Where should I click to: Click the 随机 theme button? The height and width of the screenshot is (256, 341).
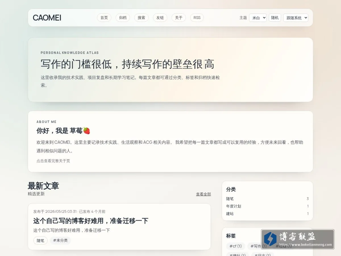275,18
